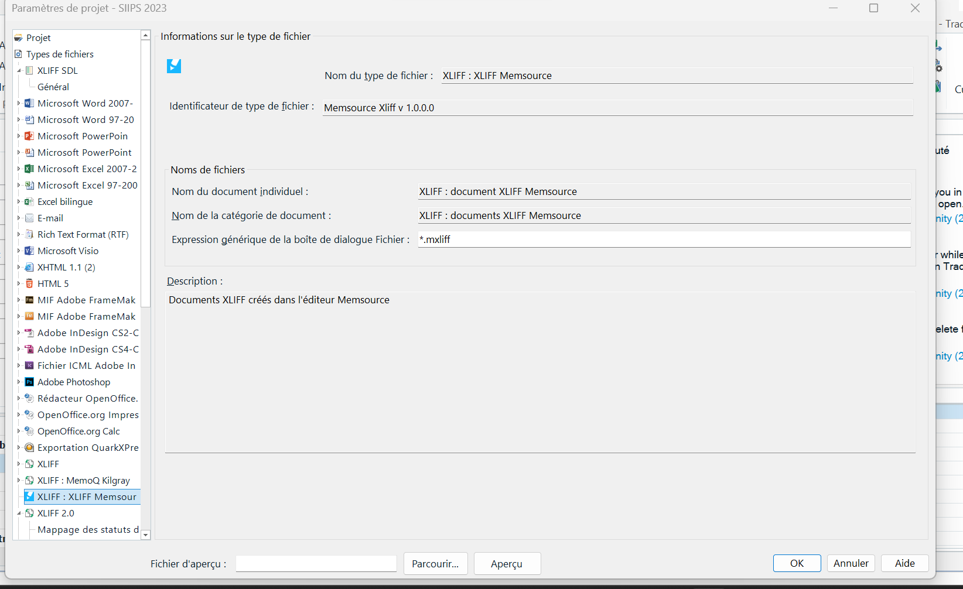Click the XLIFF SDL file icon
This screenshot has width=963, height=589.
click(x=29, y=70)
